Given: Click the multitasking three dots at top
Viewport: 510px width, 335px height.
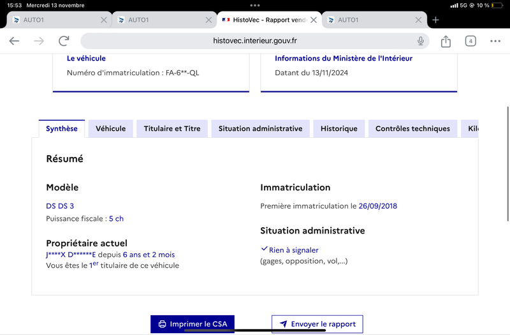Looking at the screenshot, I should (255, 5).
